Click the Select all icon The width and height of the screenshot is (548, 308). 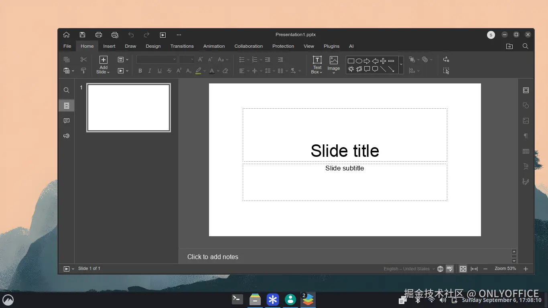click(x=446, y=71)
